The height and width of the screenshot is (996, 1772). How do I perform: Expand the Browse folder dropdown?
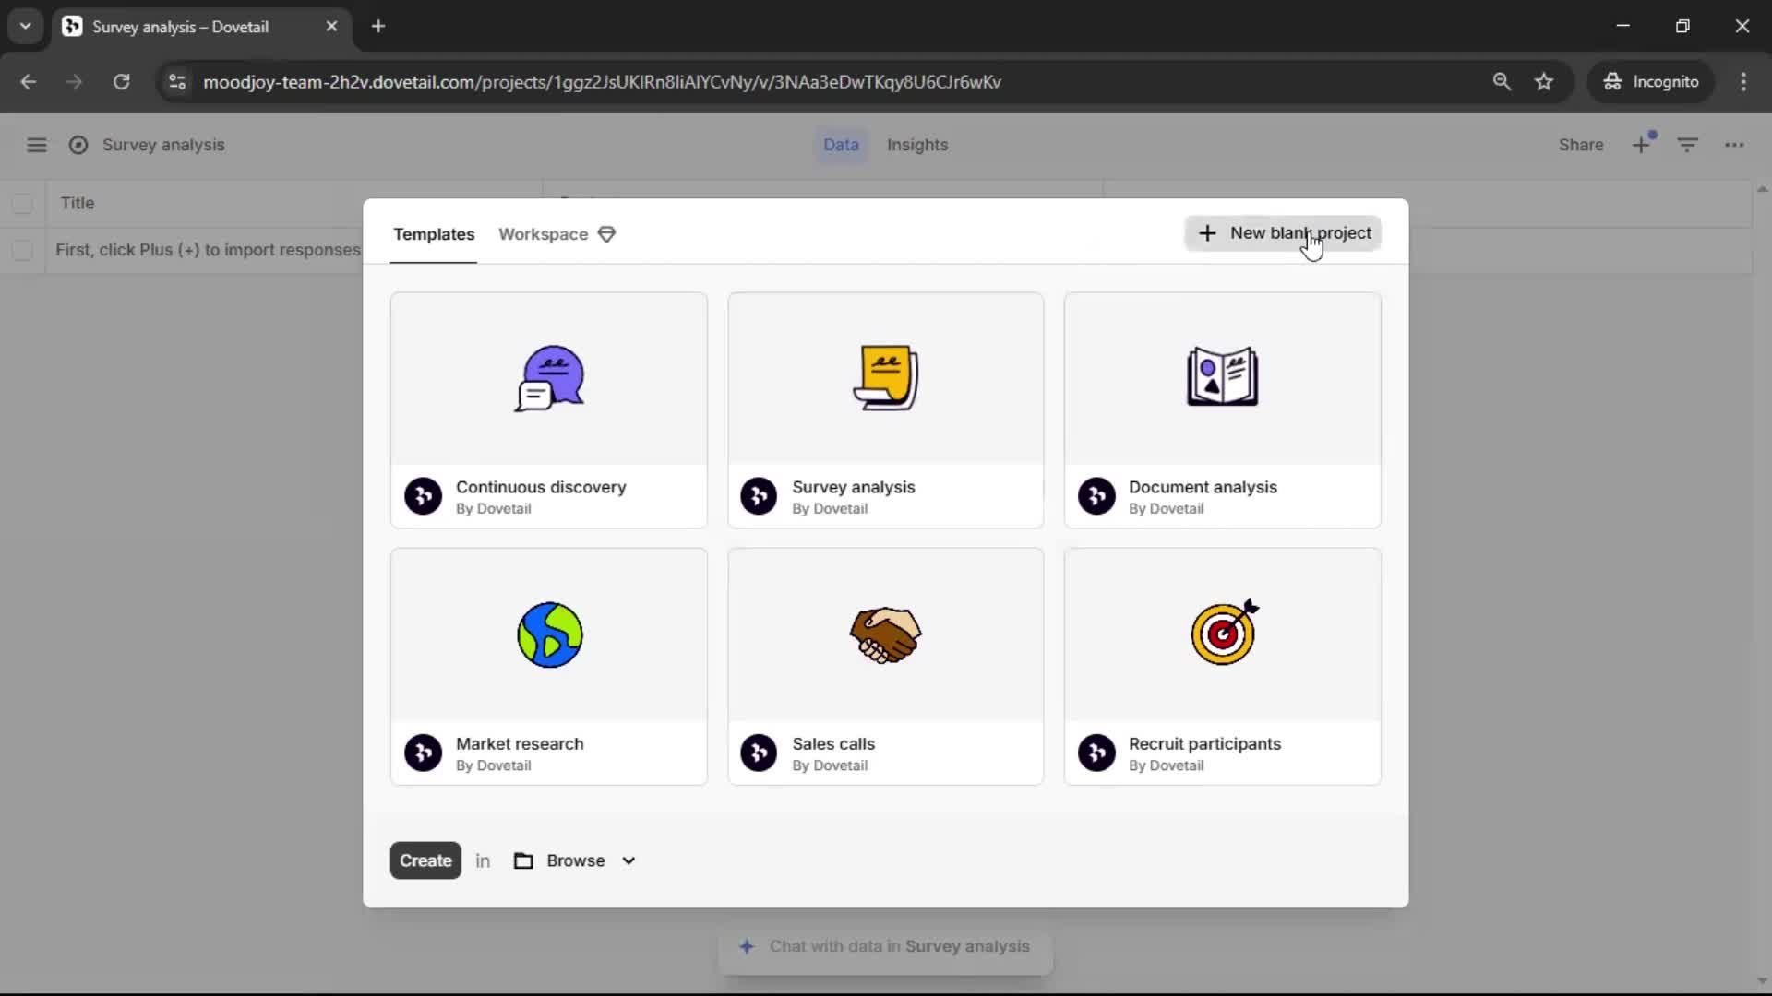tap(575, 860)
